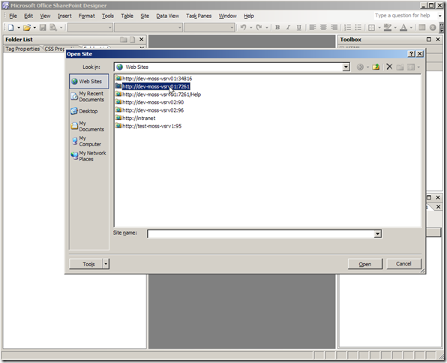Open the Style combo box in toolbar

[x=90, y=28]
